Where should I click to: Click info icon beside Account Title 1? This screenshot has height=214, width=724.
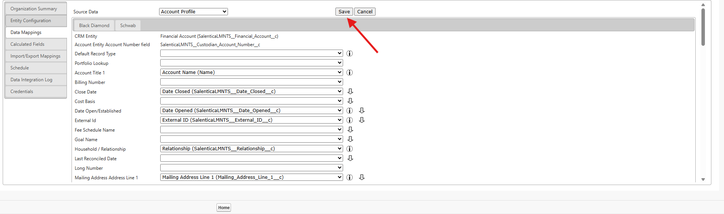click(349, 72)
